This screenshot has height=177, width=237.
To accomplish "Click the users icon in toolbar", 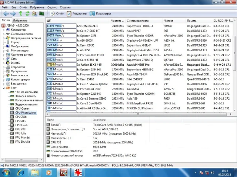I will tap(34, 14).
